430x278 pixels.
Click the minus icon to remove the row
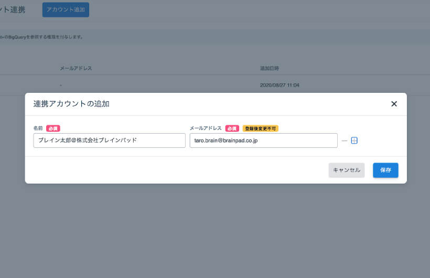pyautogui.click(x=345, y=141)
